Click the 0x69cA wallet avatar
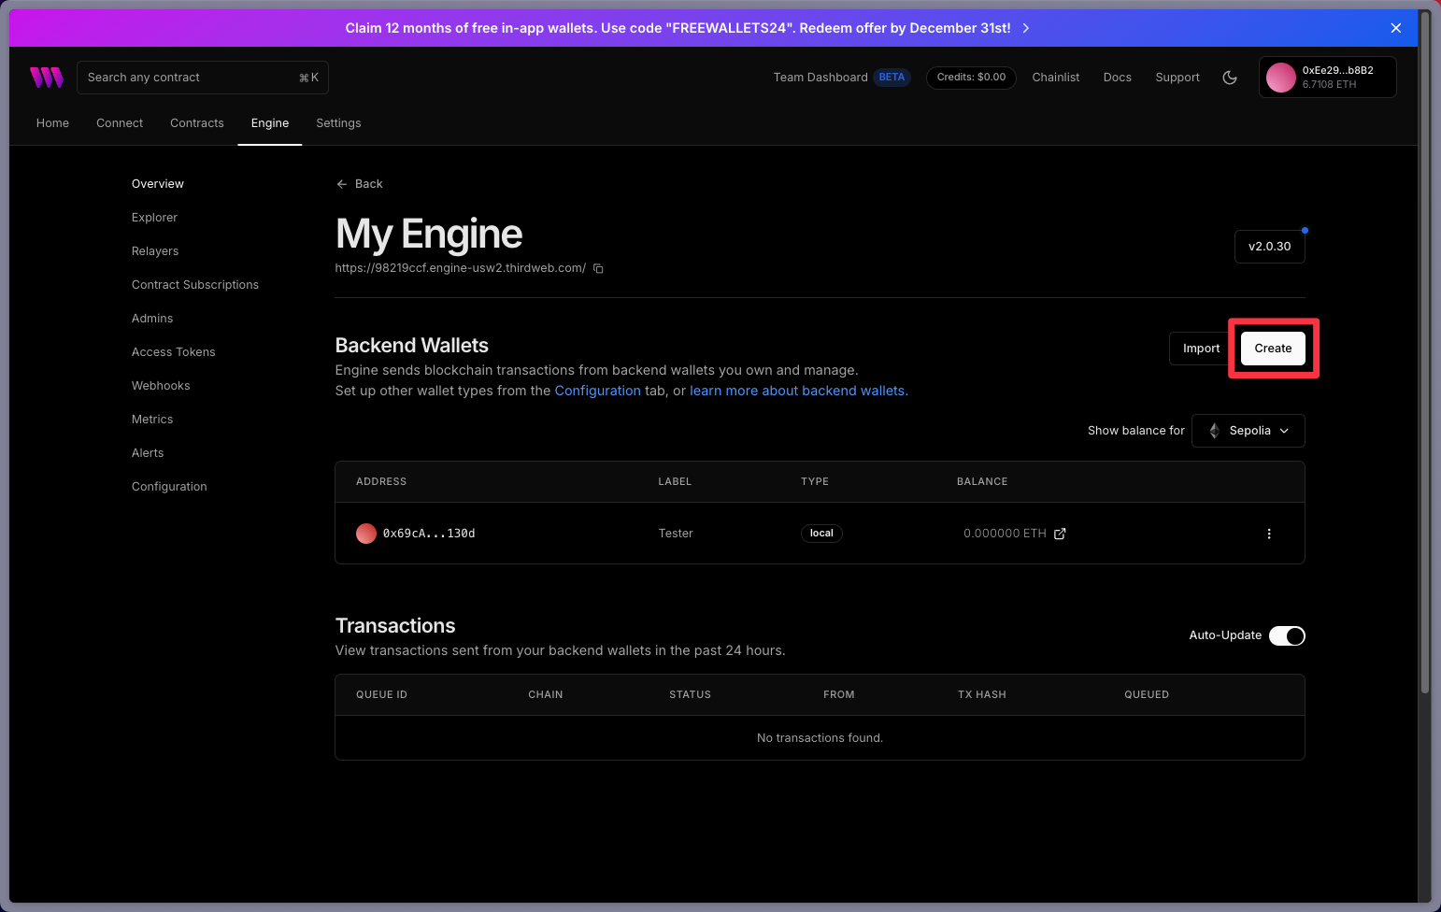Screen dimensions: 1441x912 [366, 534]
